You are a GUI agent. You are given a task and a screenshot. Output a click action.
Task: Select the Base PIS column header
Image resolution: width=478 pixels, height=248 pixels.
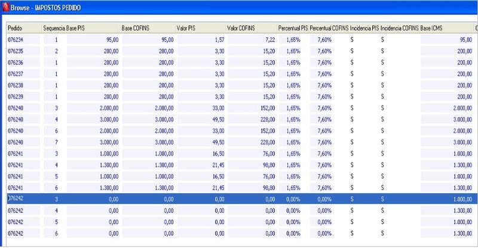(76, 28)
